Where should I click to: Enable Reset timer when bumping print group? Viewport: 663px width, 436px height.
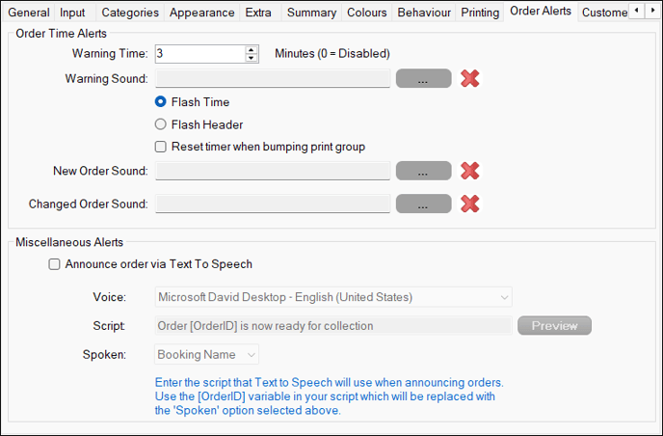pyautogui.click(x=160, y=147)
